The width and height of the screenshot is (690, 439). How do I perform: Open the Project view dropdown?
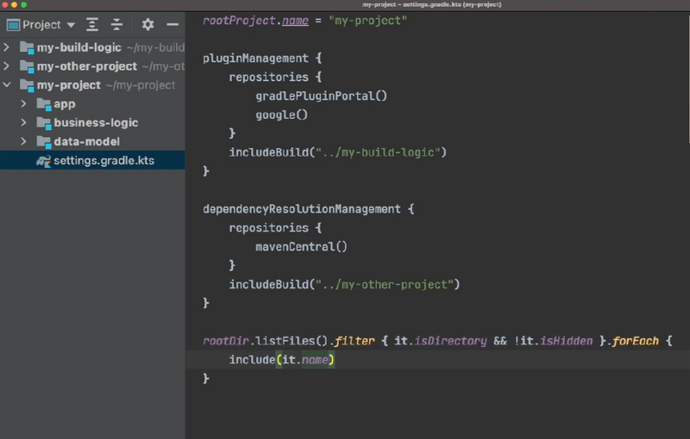(x=71, y=25)
